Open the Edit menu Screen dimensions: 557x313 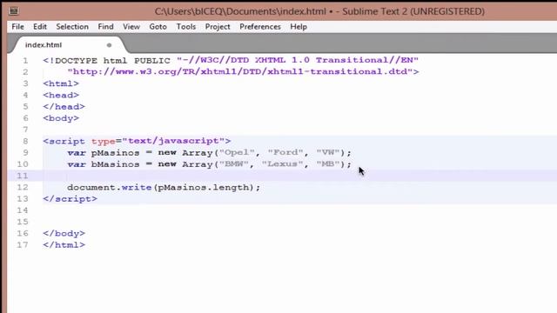click(40, 27)
